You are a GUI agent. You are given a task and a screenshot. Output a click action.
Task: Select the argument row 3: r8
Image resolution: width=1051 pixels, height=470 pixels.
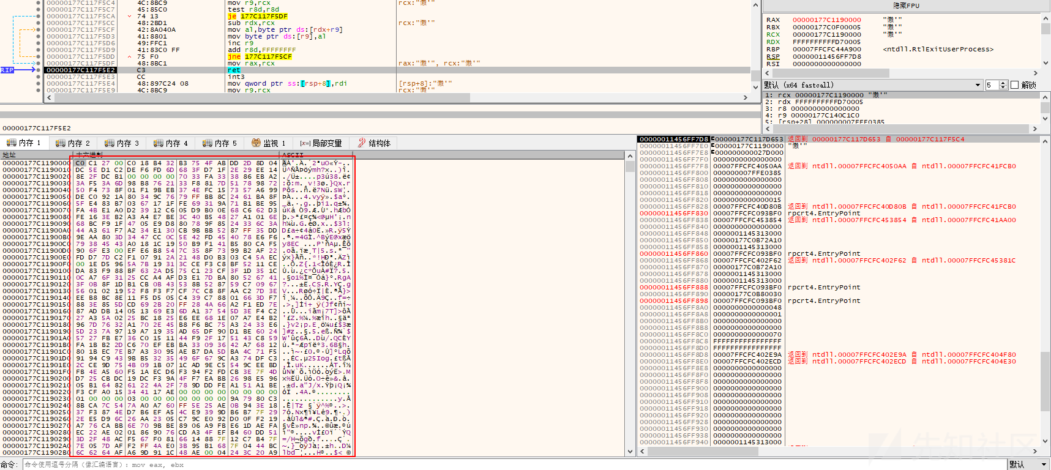(900, 109)
